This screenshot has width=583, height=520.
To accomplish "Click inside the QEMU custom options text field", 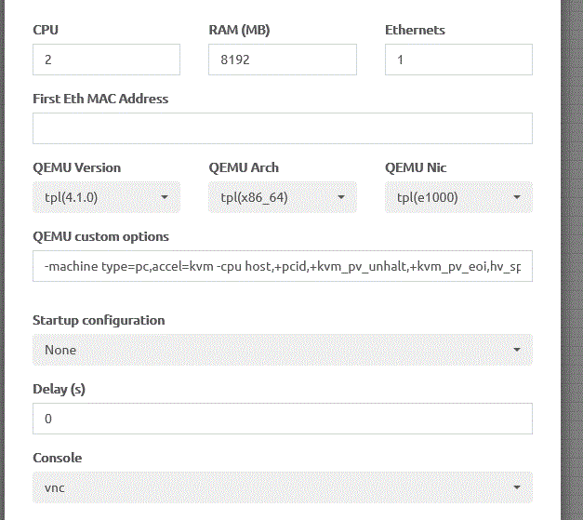I will (282, 266).
